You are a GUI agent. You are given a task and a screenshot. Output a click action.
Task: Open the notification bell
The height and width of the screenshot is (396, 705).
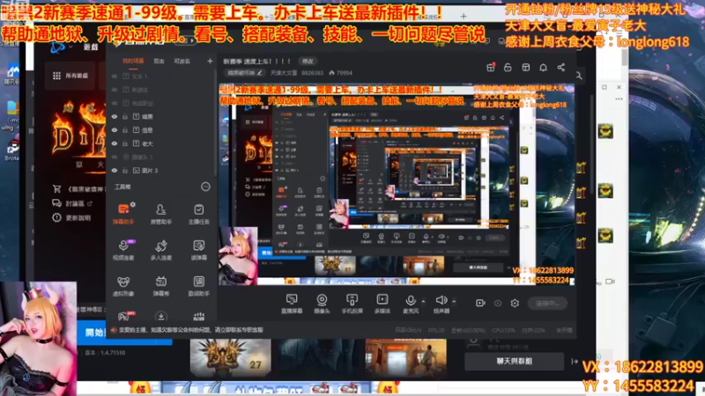coord(543,68)
